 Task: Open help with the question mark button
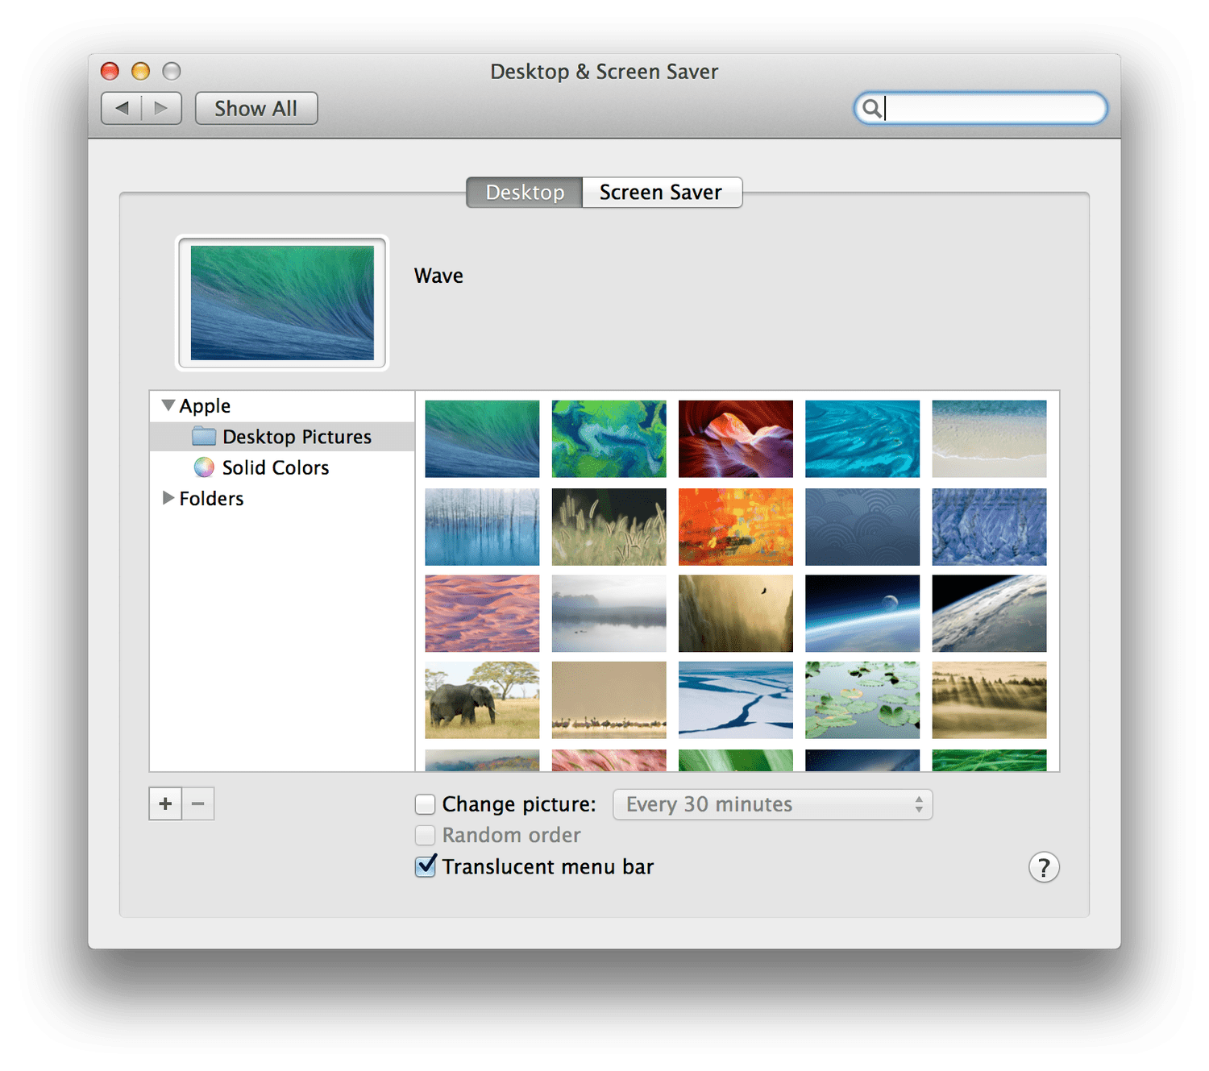click(x=1043, y=867)
